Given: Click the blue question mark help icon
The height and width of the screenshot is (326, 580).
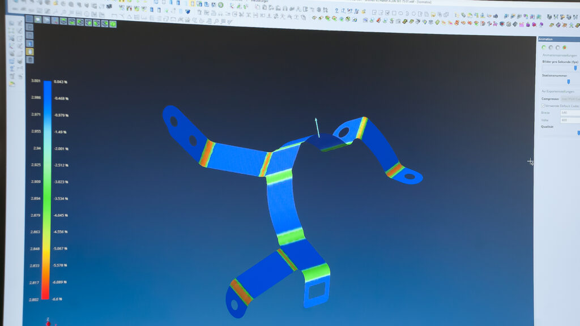Looking at the screenshot, I should click(x=336, y=10).
